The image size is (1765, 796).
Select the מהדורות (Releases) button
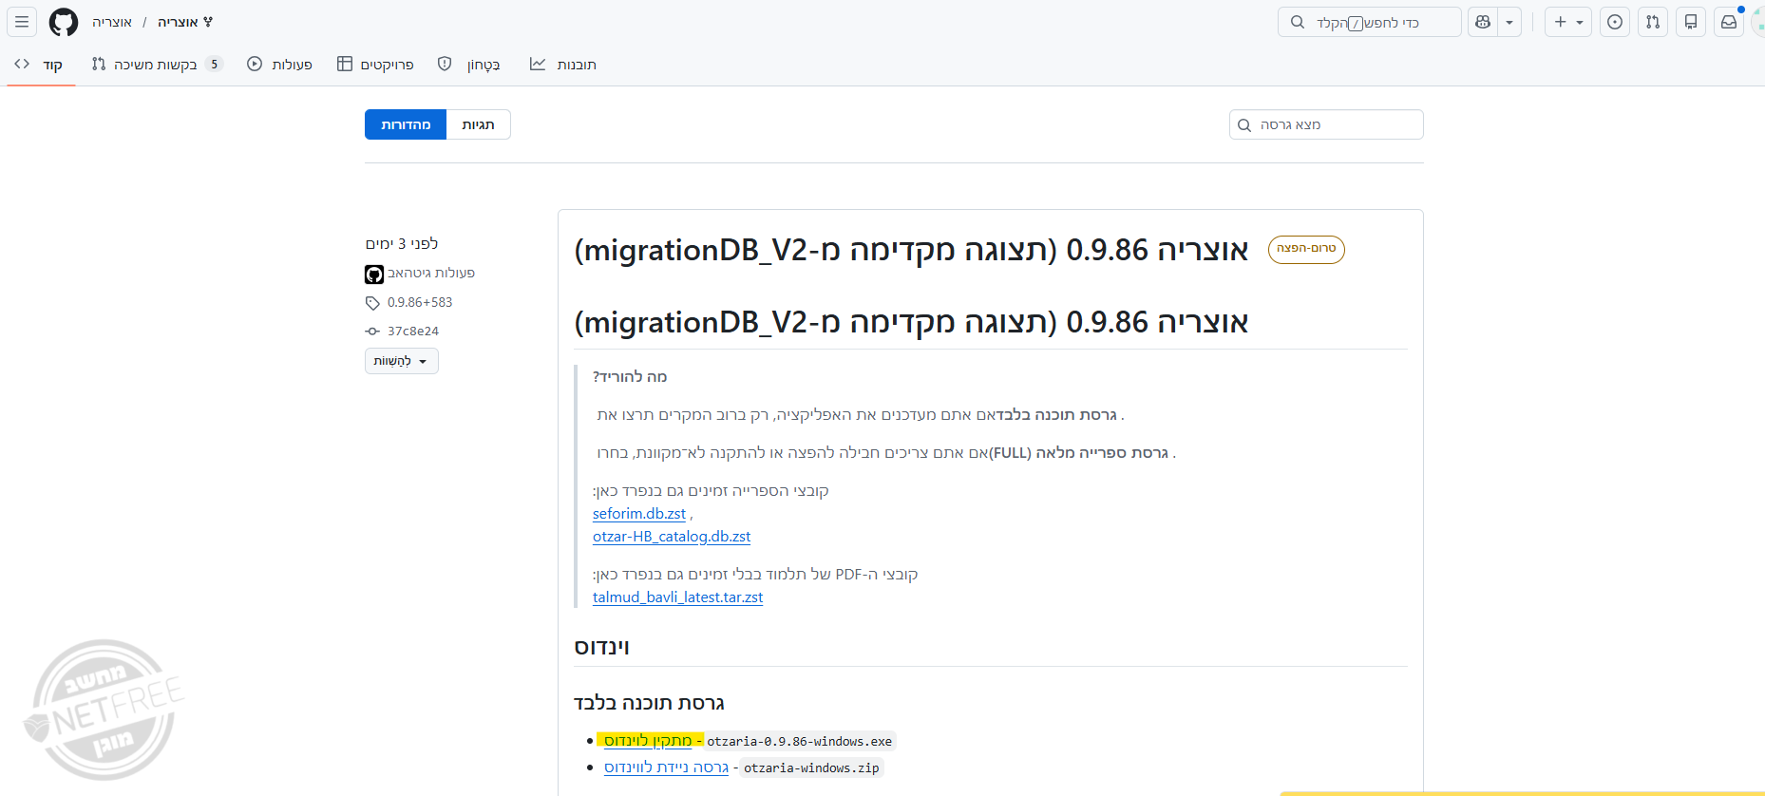point(406,124)
